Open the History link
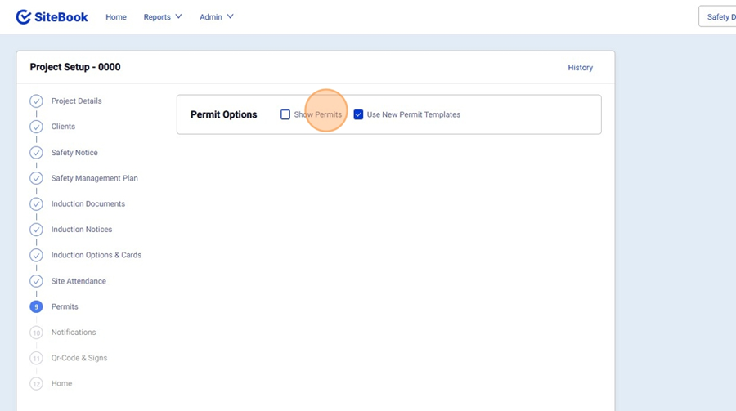The height and width of the screenshot is (411, 736). point(580,68)
